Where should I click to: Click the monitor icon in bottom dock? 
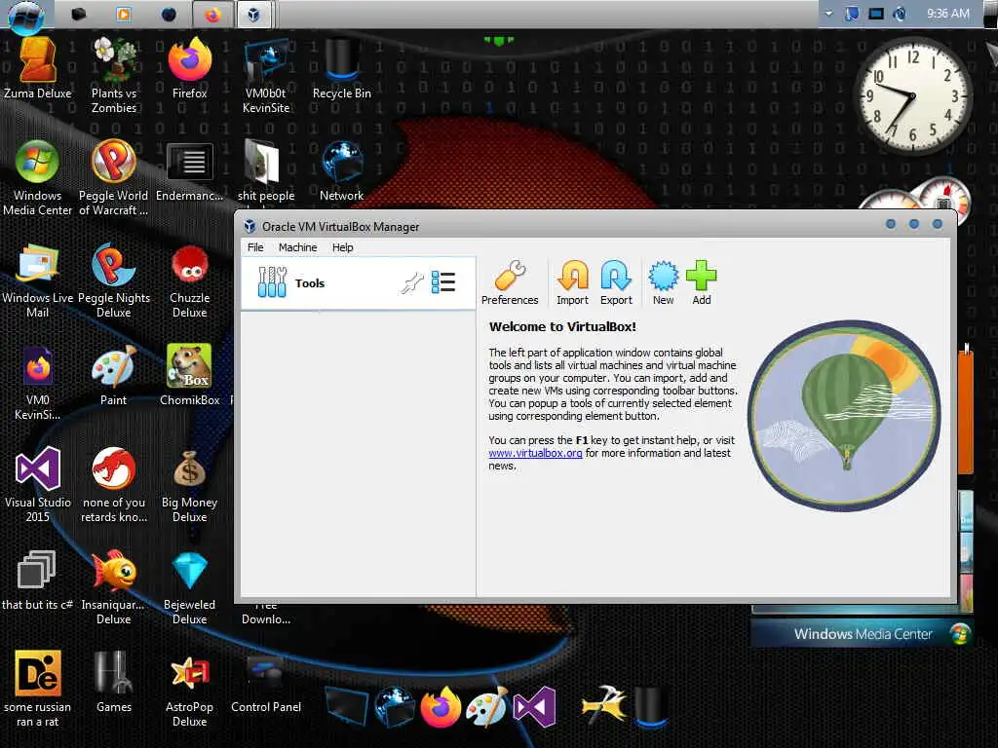[346, 707]
